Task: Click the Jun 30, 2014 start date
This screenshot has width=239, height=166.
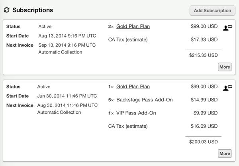Action: [67, 96]
